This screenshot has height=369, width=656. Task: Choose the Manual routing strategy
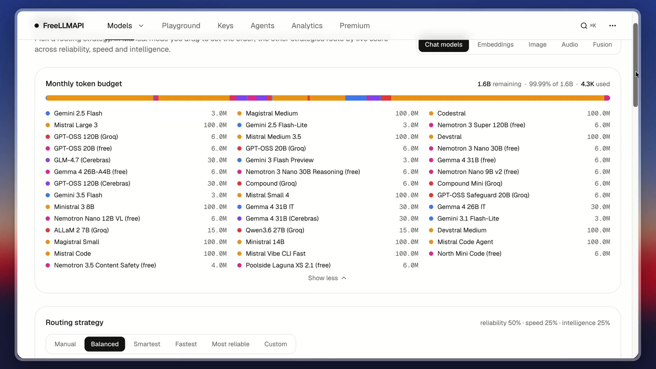click(x=65, y=344)
